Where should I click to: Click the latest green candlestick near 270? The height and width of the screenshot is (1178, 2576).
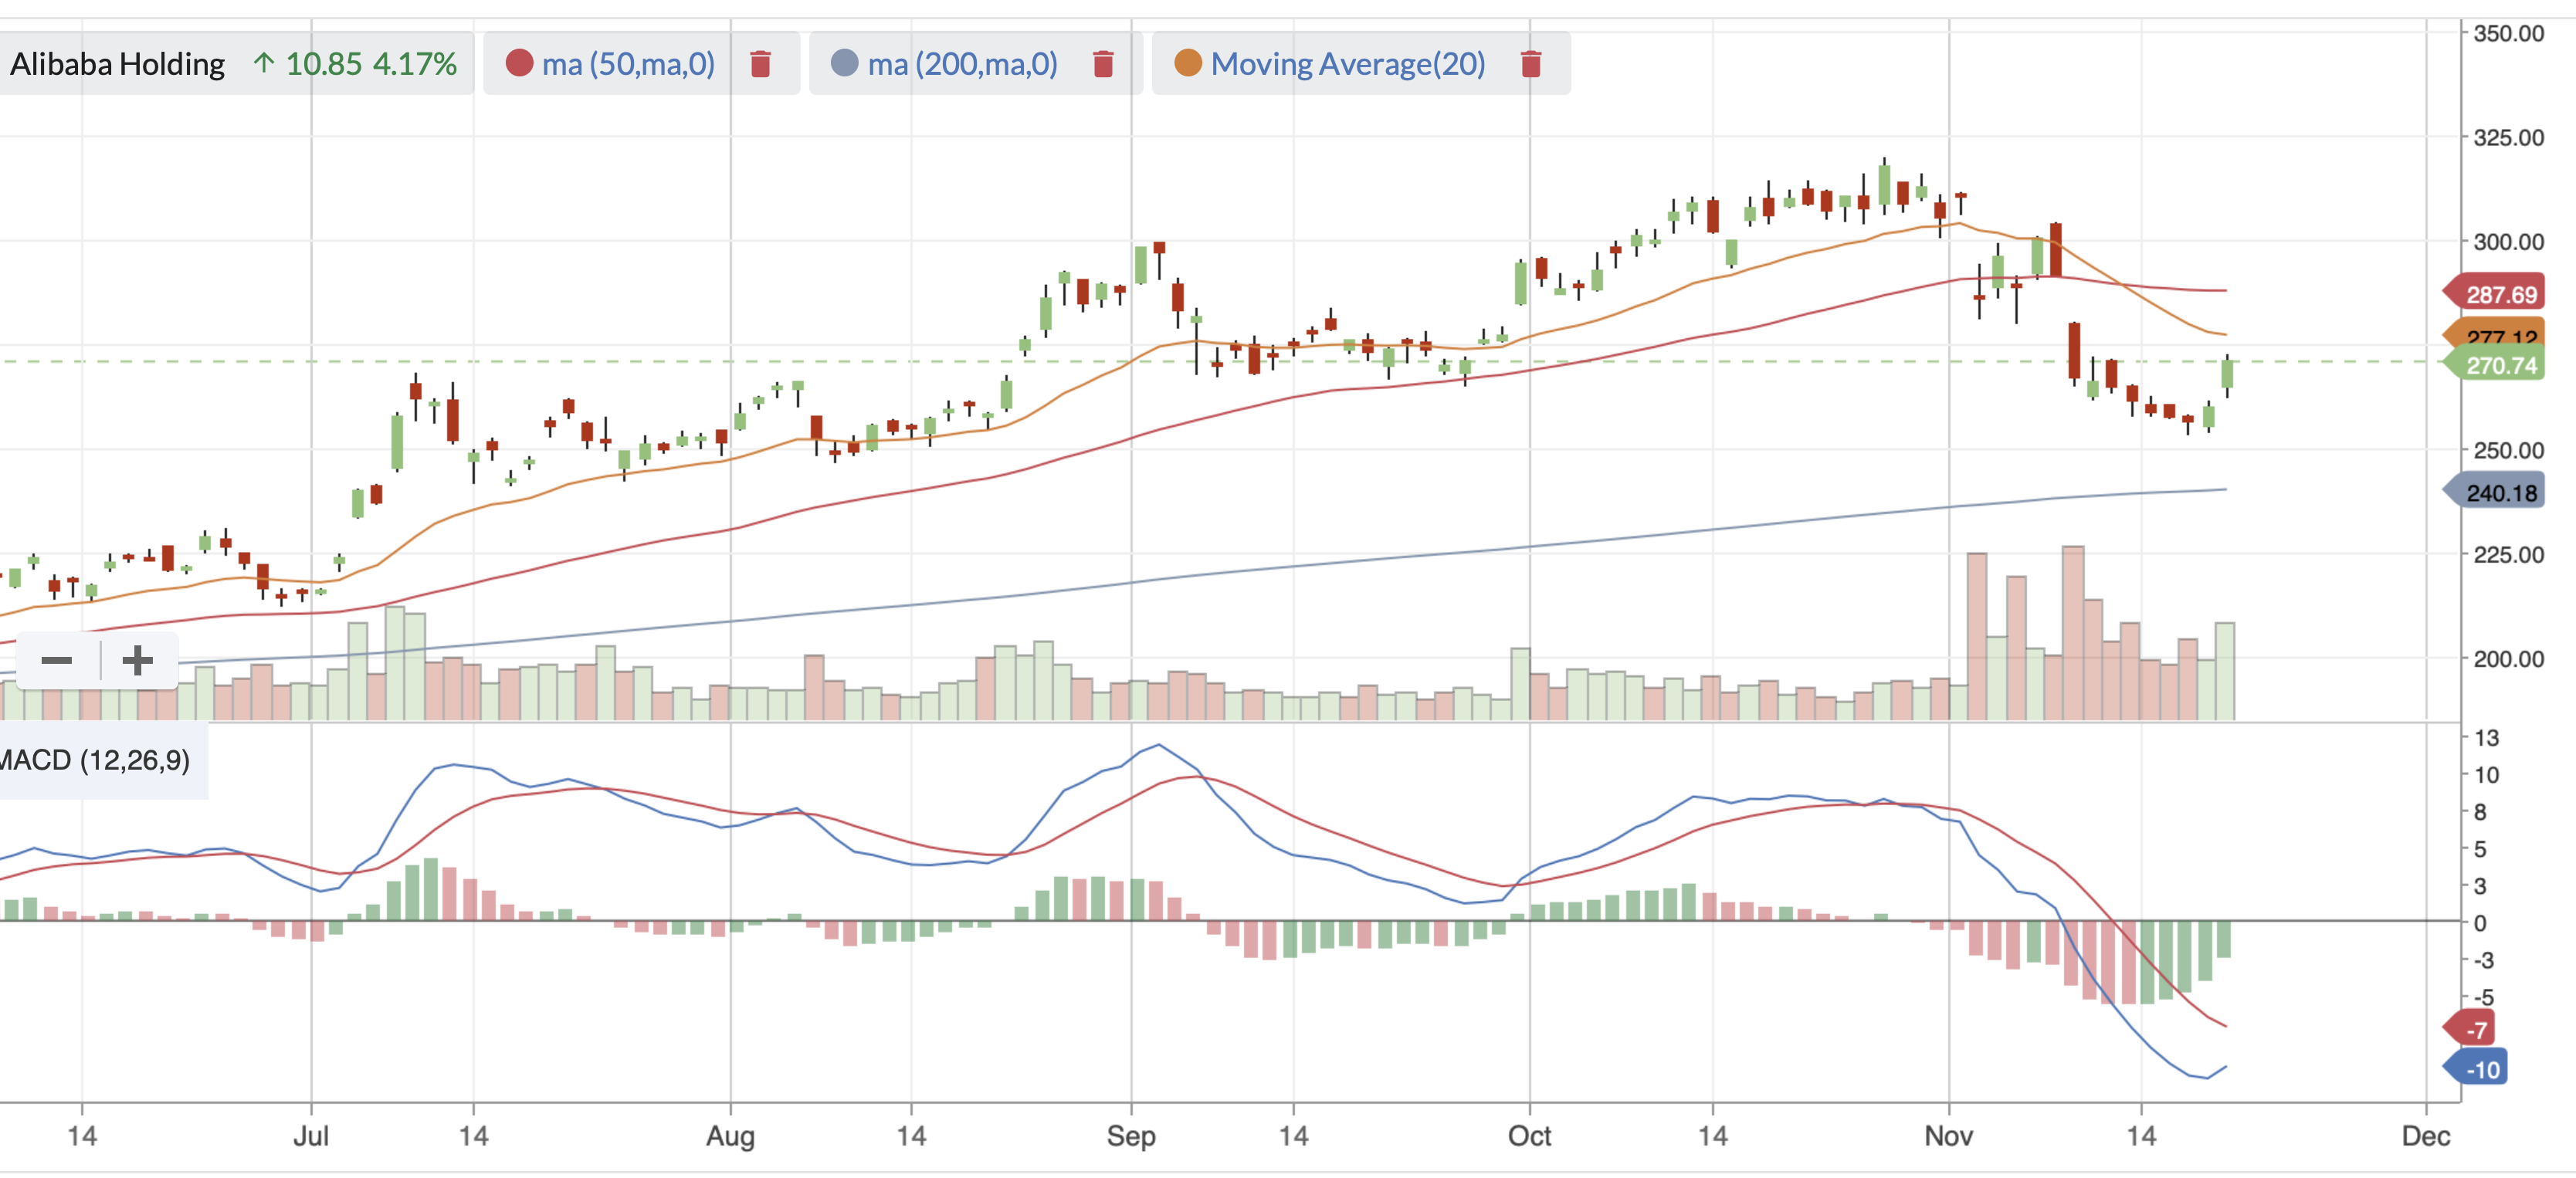(x=2227, y=374)
